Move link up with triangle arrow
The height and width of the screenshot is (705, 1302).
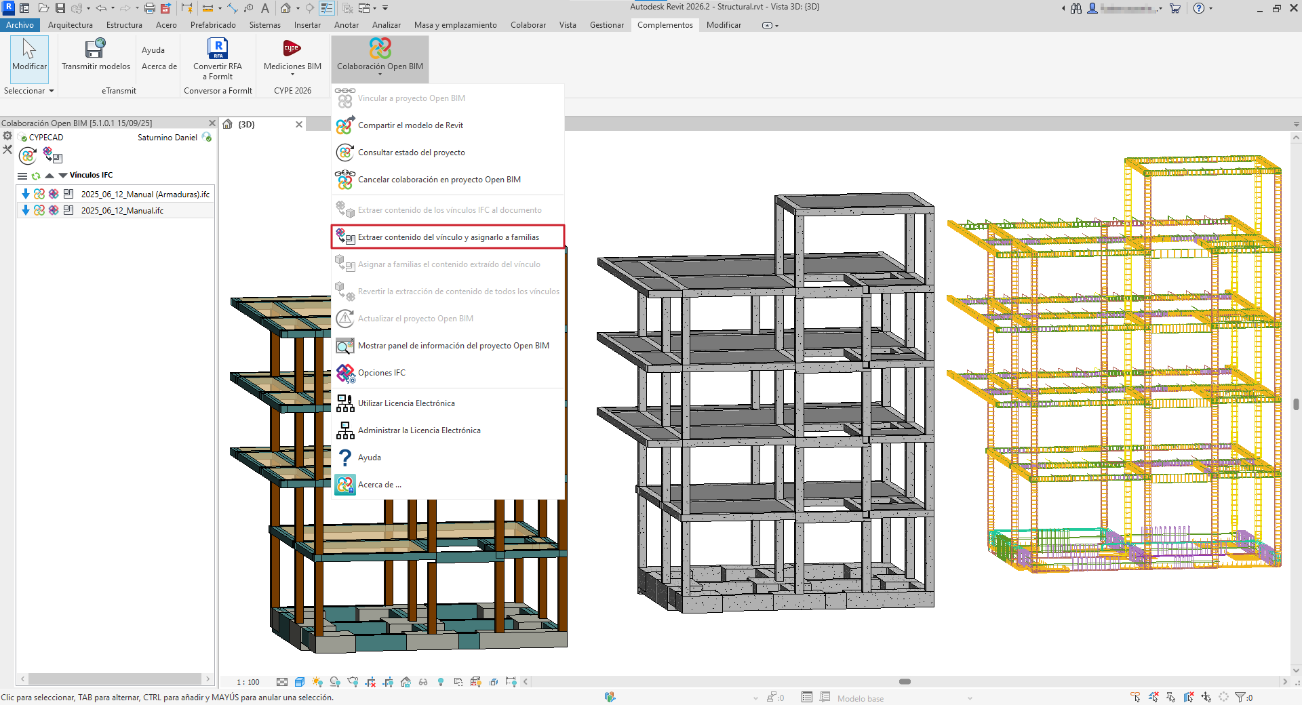pos(50,176)
